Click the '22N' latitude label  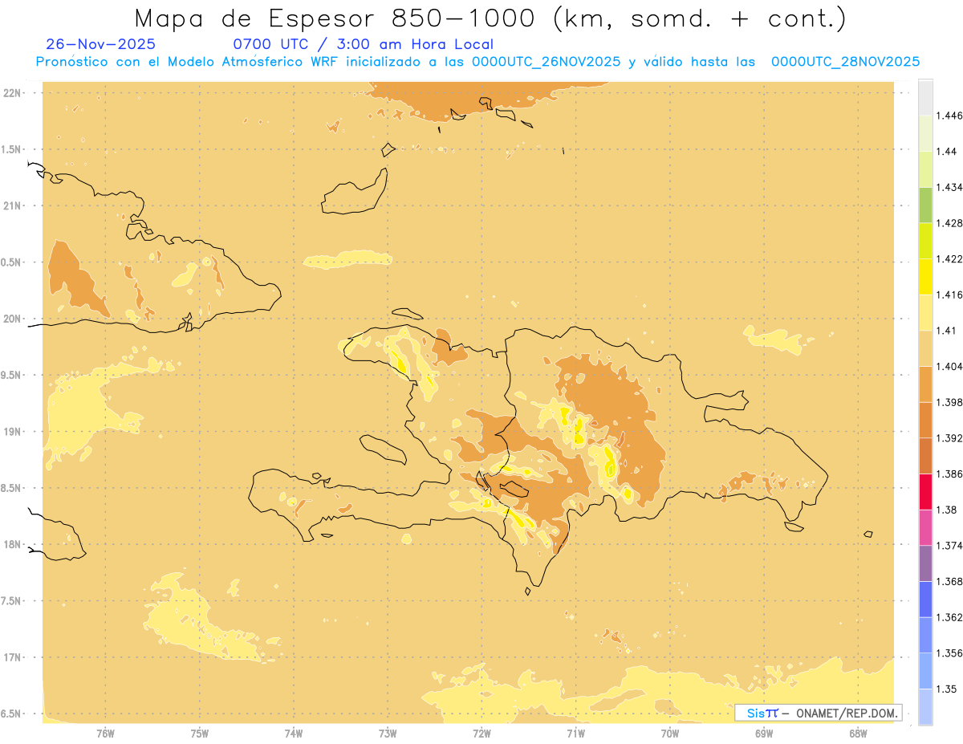click(x=11, y=93)
